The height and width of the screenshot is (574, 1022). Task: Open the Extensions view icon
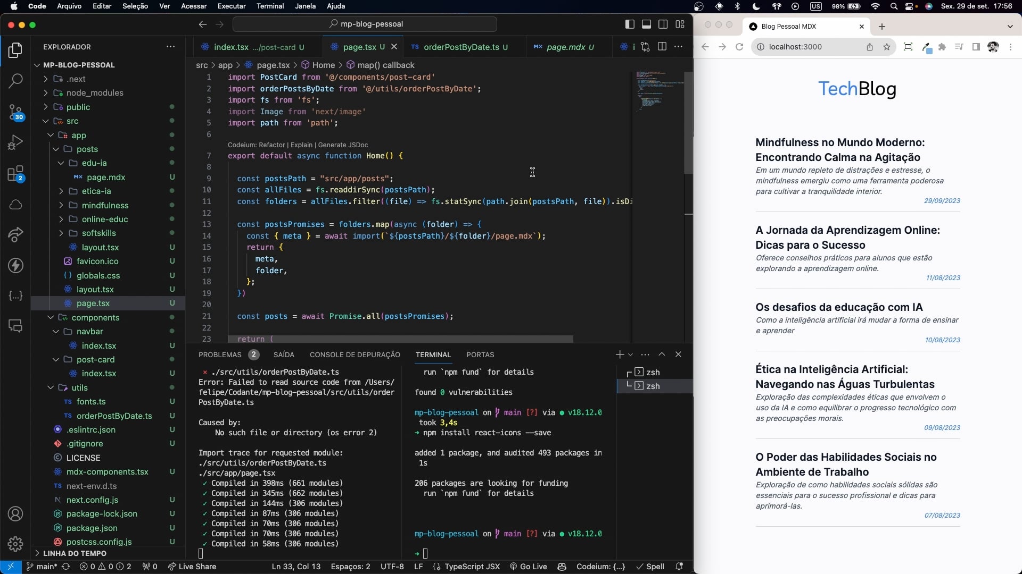tap(15, 174)
